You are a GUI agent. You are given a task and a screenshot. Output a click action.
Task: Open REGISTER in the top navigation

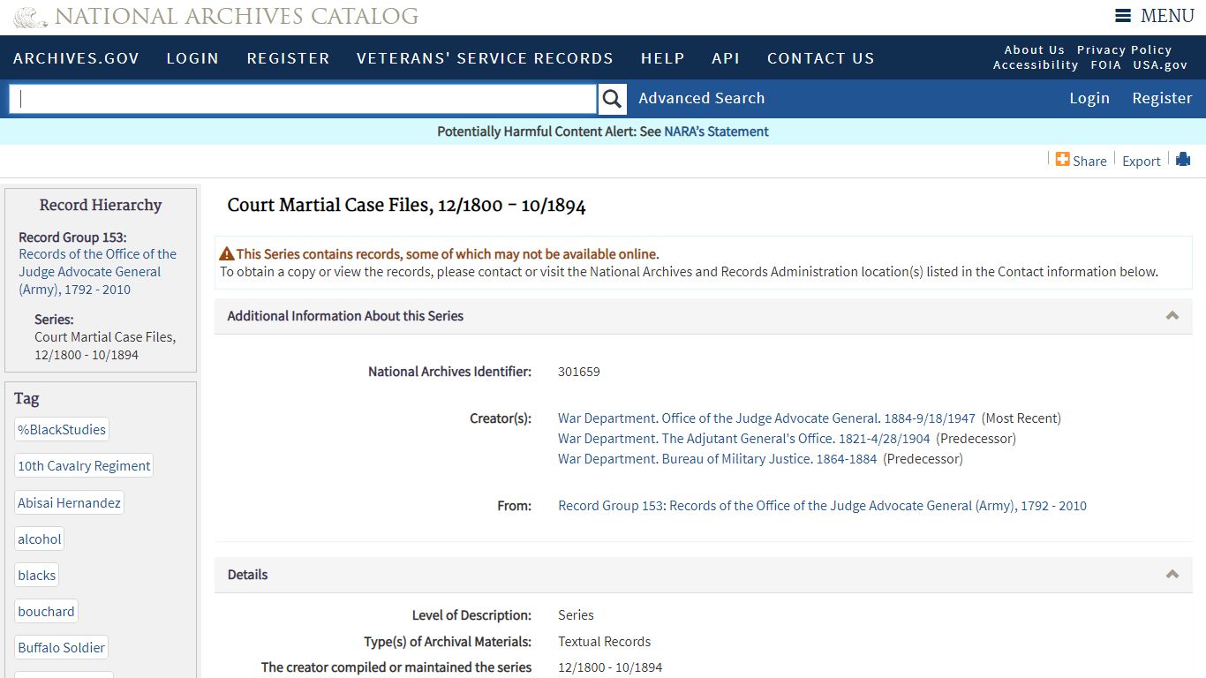coord(288,58)
